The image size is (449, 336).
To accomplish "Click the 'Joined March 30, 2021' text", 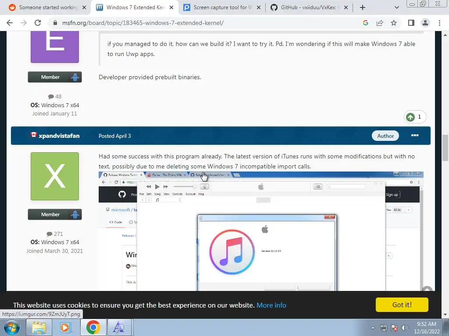I will click(55, 251).
